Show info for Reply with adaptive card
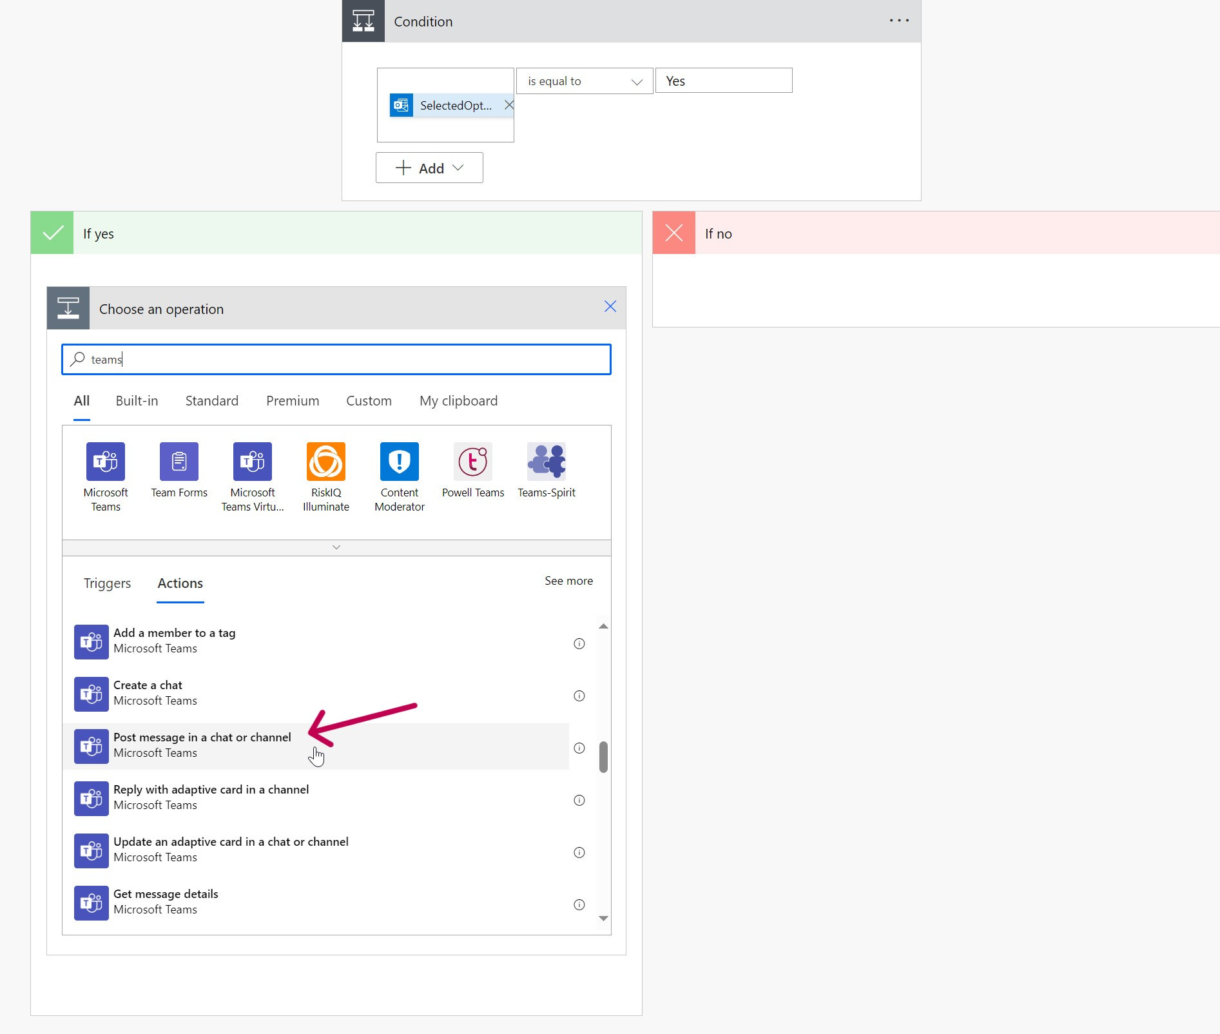The image size is (1220, 1034). pyautogui.click(x=579, y=800)
